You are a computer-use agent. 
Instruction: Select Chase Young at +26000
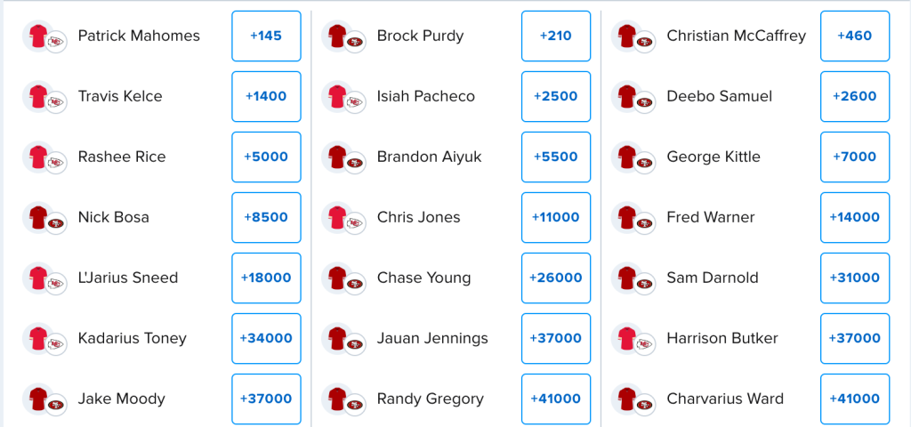point(556,278)
